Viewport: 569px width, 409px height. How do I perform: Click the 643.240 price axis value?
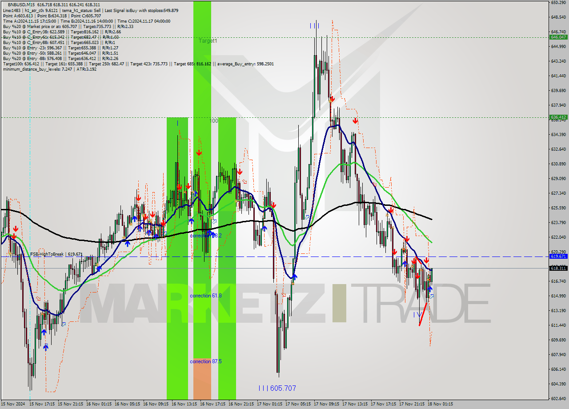point(558,61)
